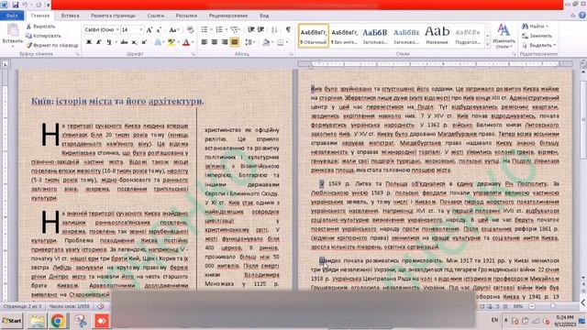Screen dimensions: 587x330
Task: Switch to the Рассылки tab
Action: point(186,16)
